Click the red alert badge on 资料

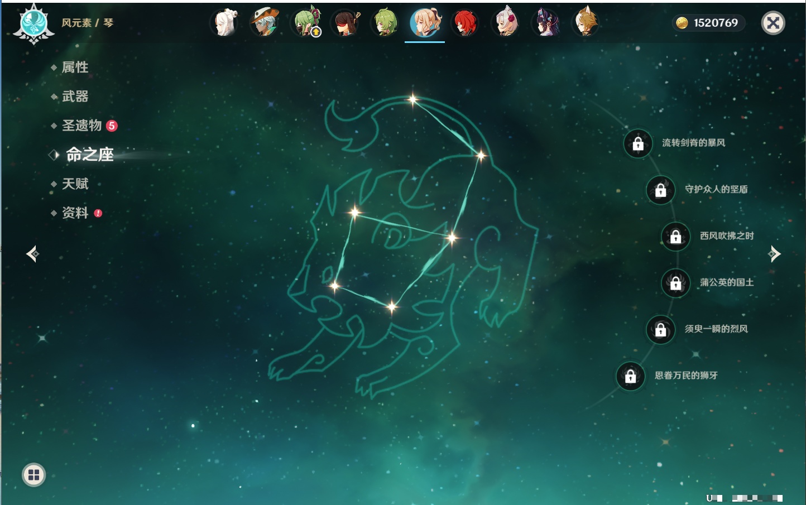pos(98,213)
